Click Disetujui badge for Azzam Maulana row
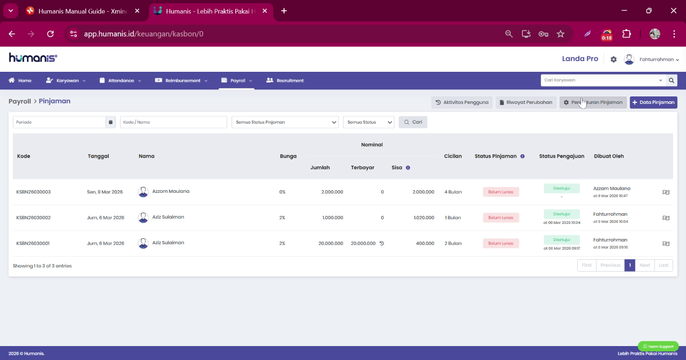This screenshot has height=360, width=686. click(x=562, y=188)
